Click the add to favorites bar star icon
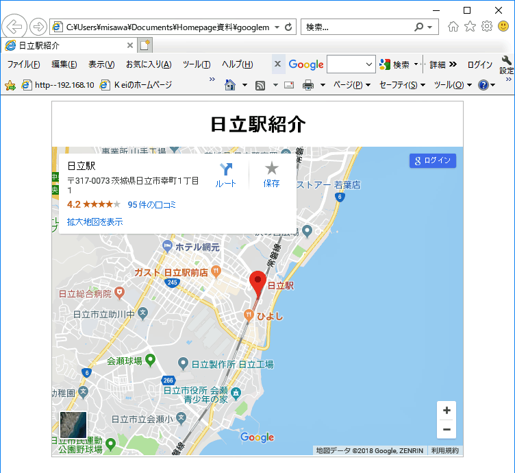 click(x=10, y=85)
